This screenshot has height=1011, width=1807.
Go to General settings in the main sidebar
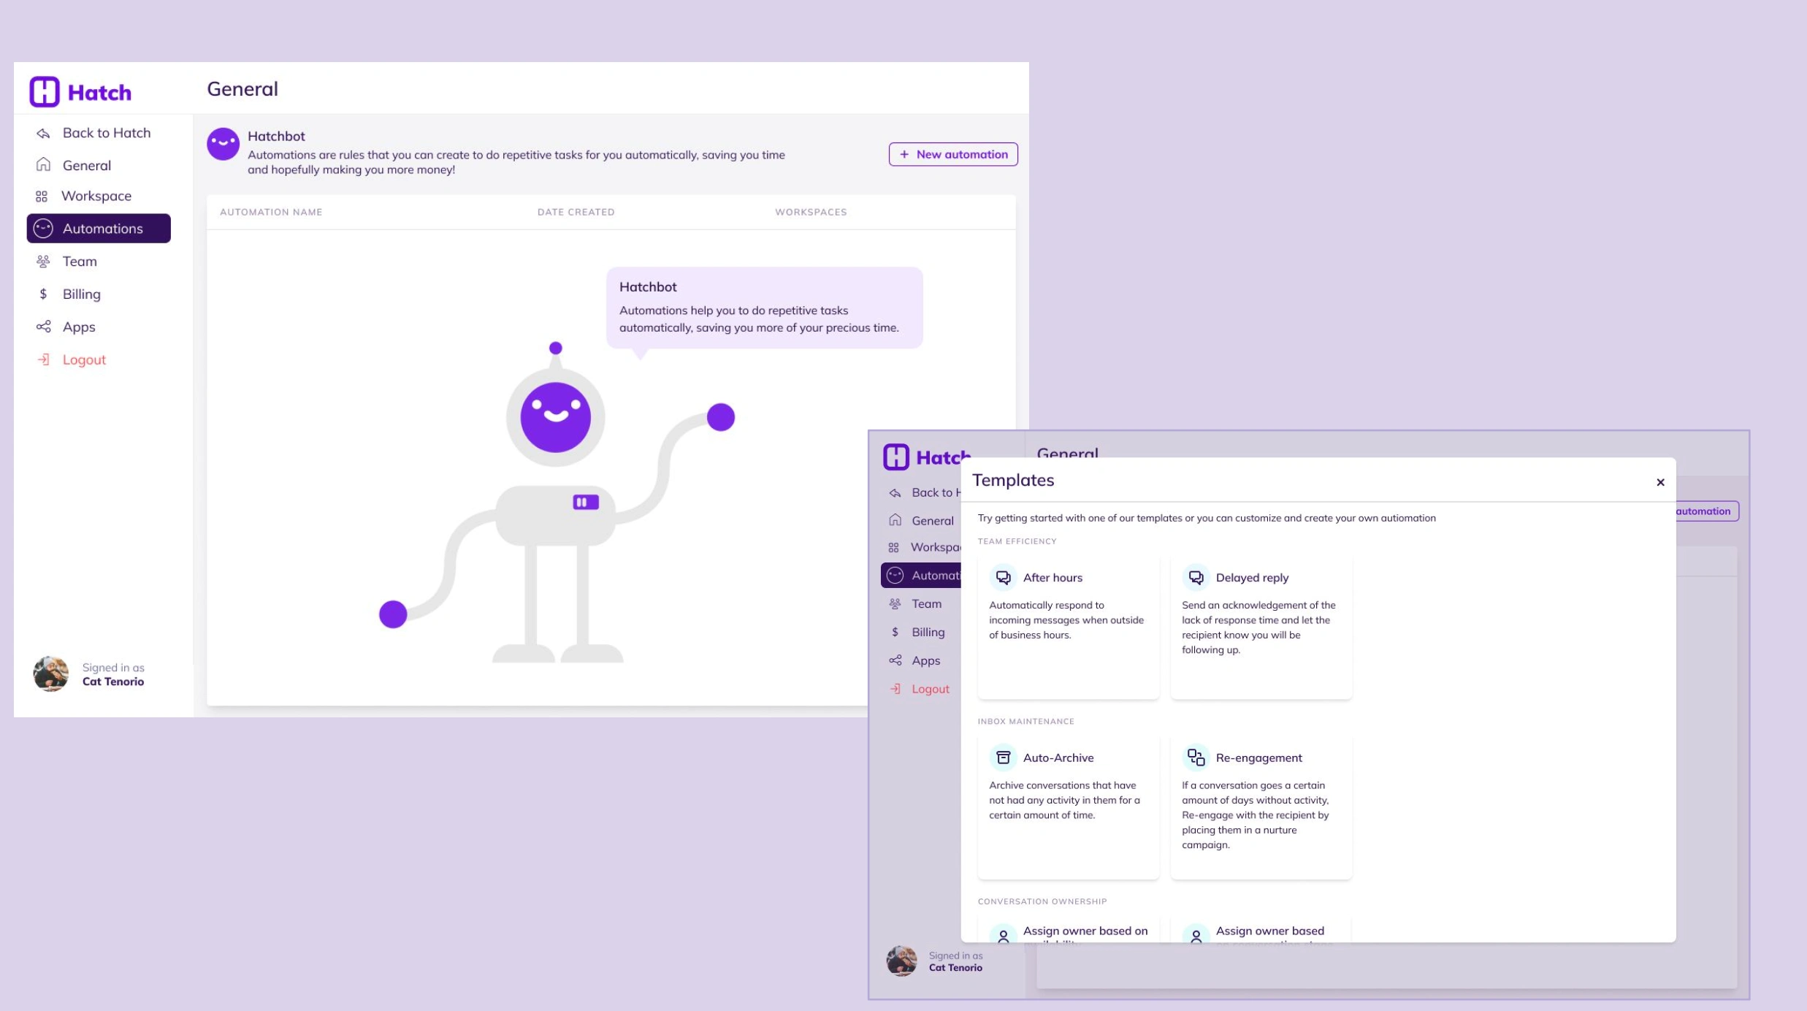click(x=86, y=165)
